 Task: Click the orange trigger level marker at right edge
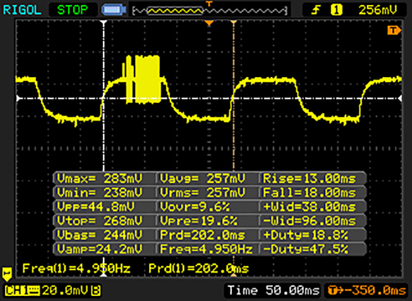coord(391,31)
